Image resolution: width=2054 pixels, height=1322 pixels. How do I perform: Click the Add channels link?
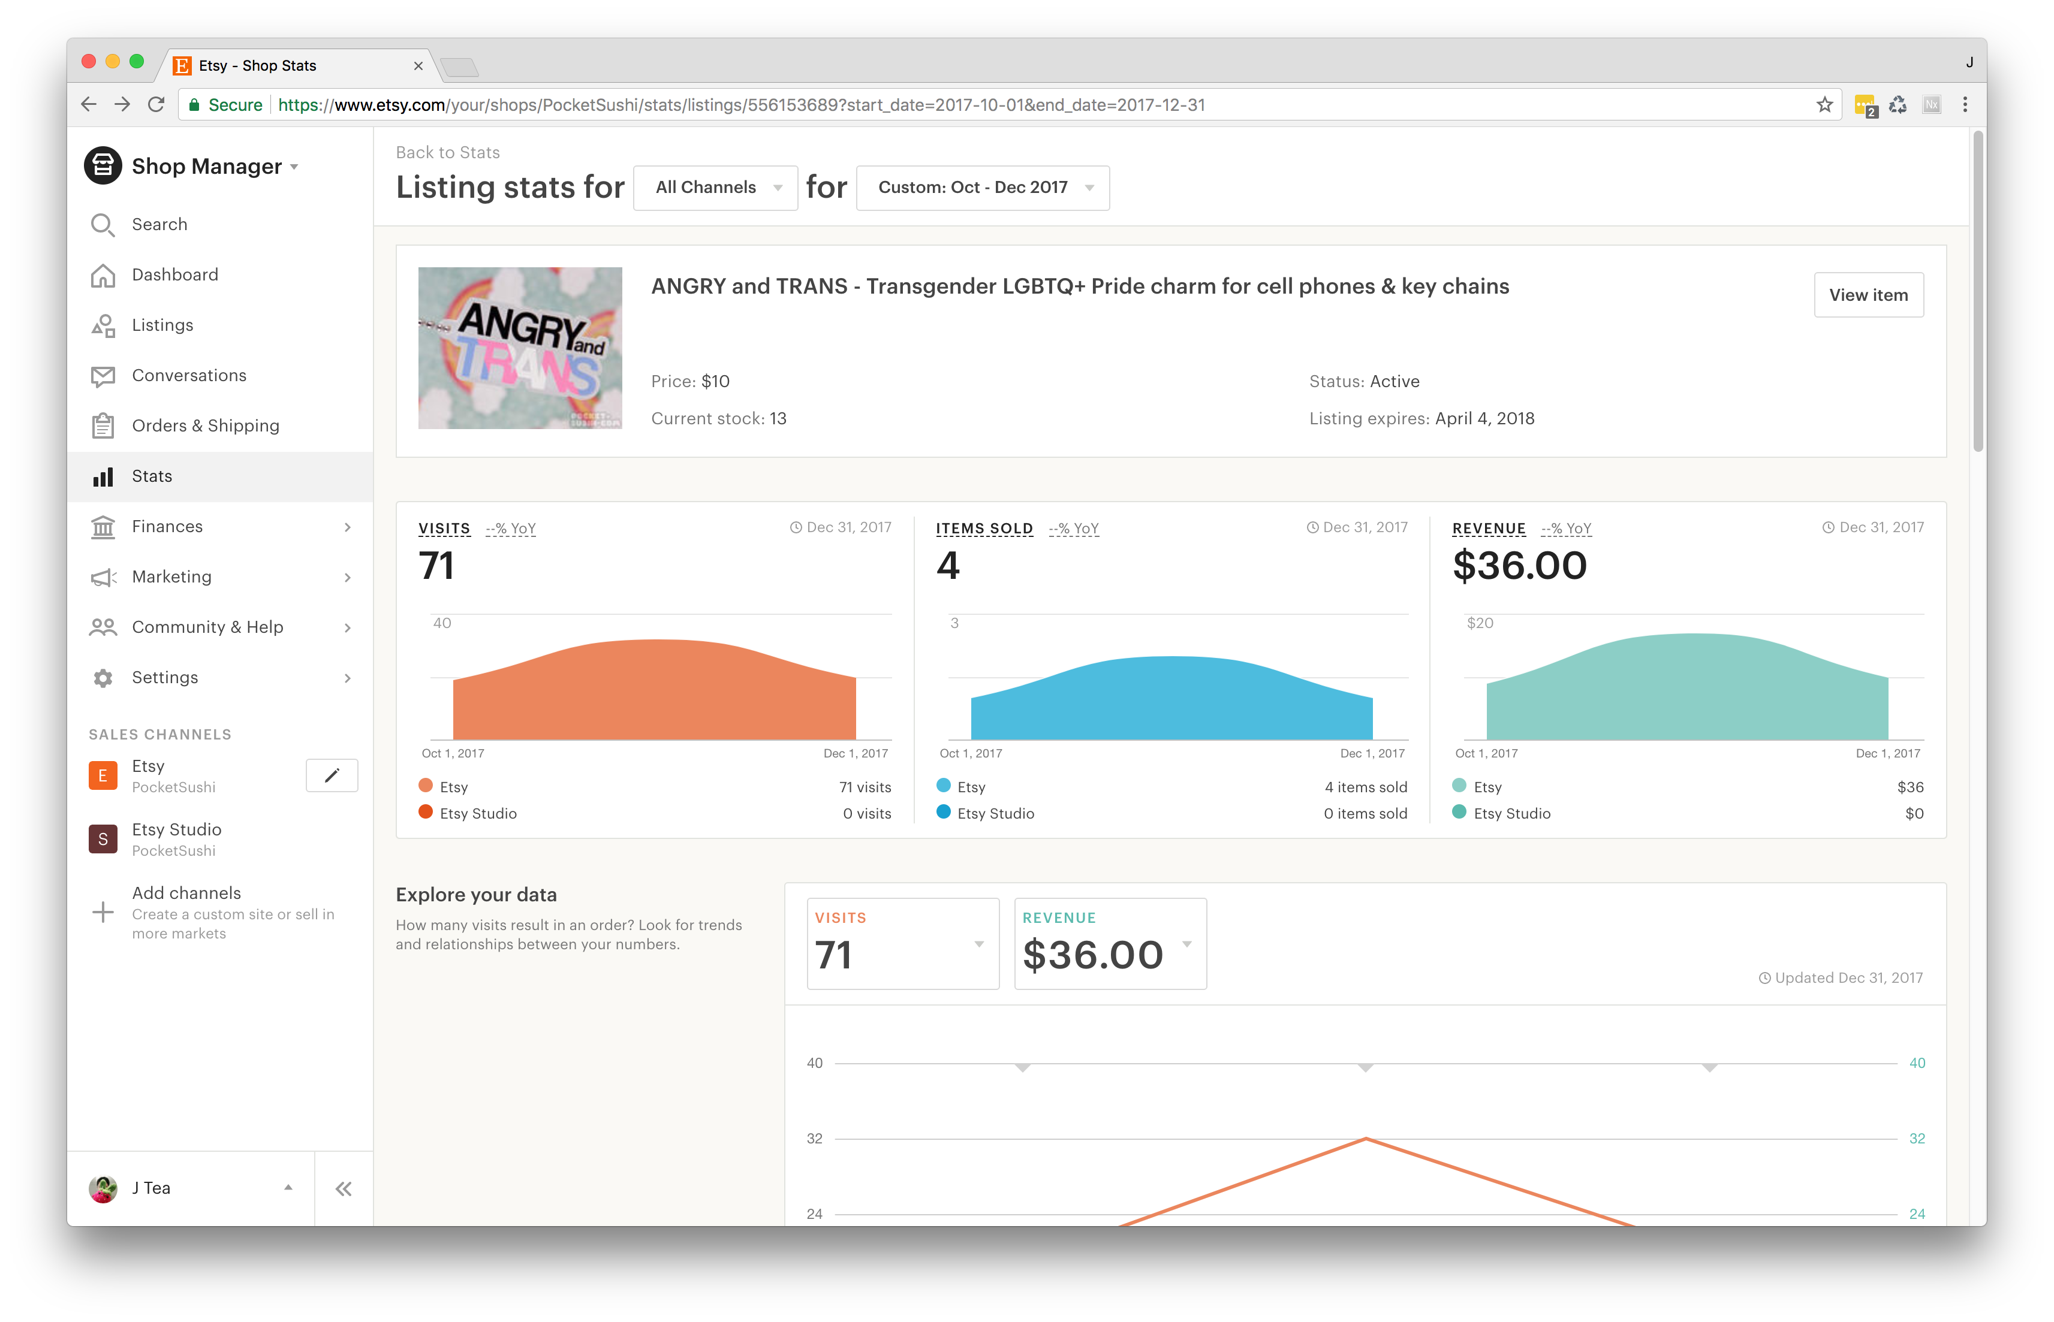pyautogui.click(x=186, y=894)
